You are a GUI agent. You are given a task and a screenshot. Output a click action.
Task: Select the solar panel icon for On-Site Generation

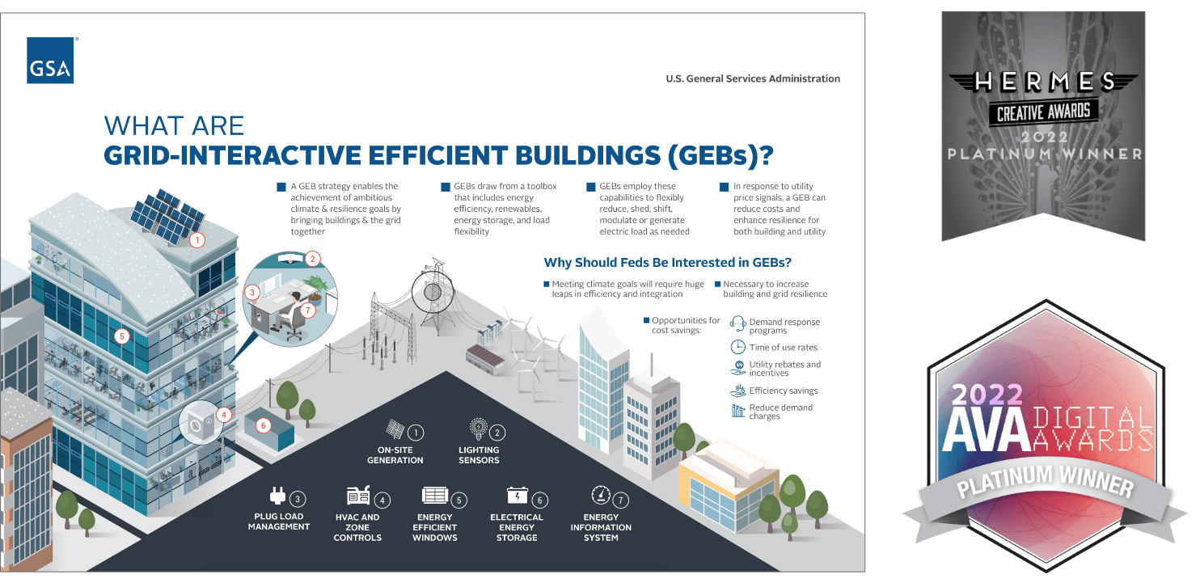393,429
